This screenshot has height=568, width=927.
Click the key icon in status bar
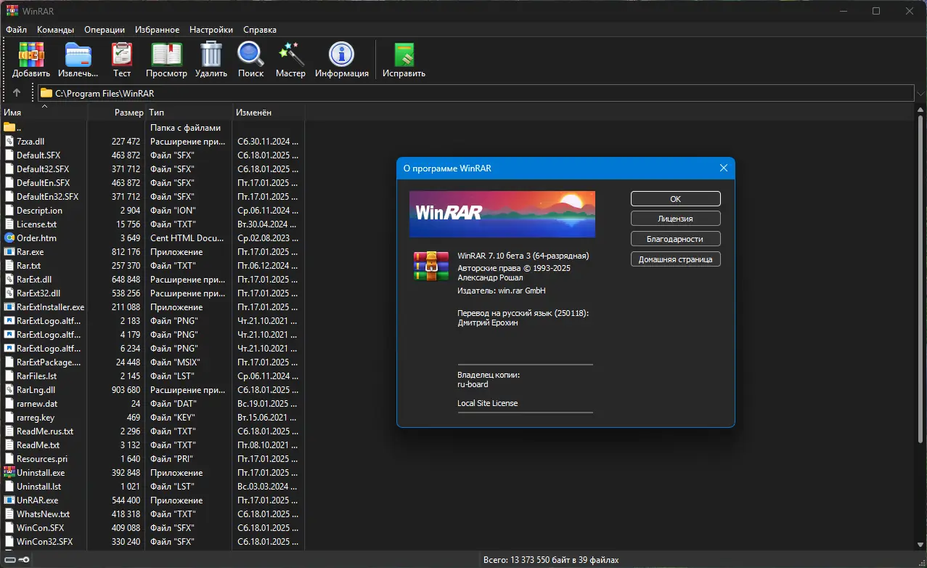[x=24, y=560]
